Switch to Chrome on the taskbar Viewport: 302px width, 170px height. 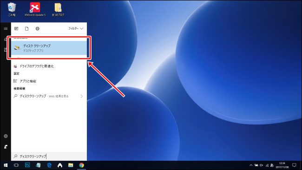tap(81, 165)
